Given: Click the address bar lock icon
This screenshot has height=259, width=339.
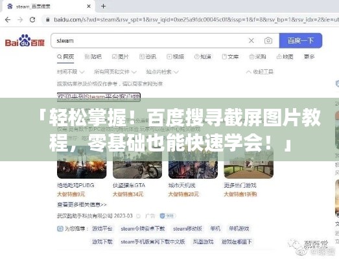Looking at the screenshot, I should pos(48,19).
